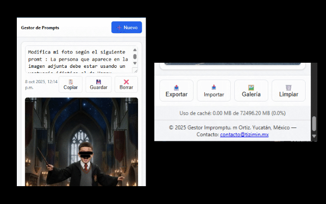Screen dimensions: 326x204
Task: Click the picture icon above Galería
Action: [x=251, y=87]
